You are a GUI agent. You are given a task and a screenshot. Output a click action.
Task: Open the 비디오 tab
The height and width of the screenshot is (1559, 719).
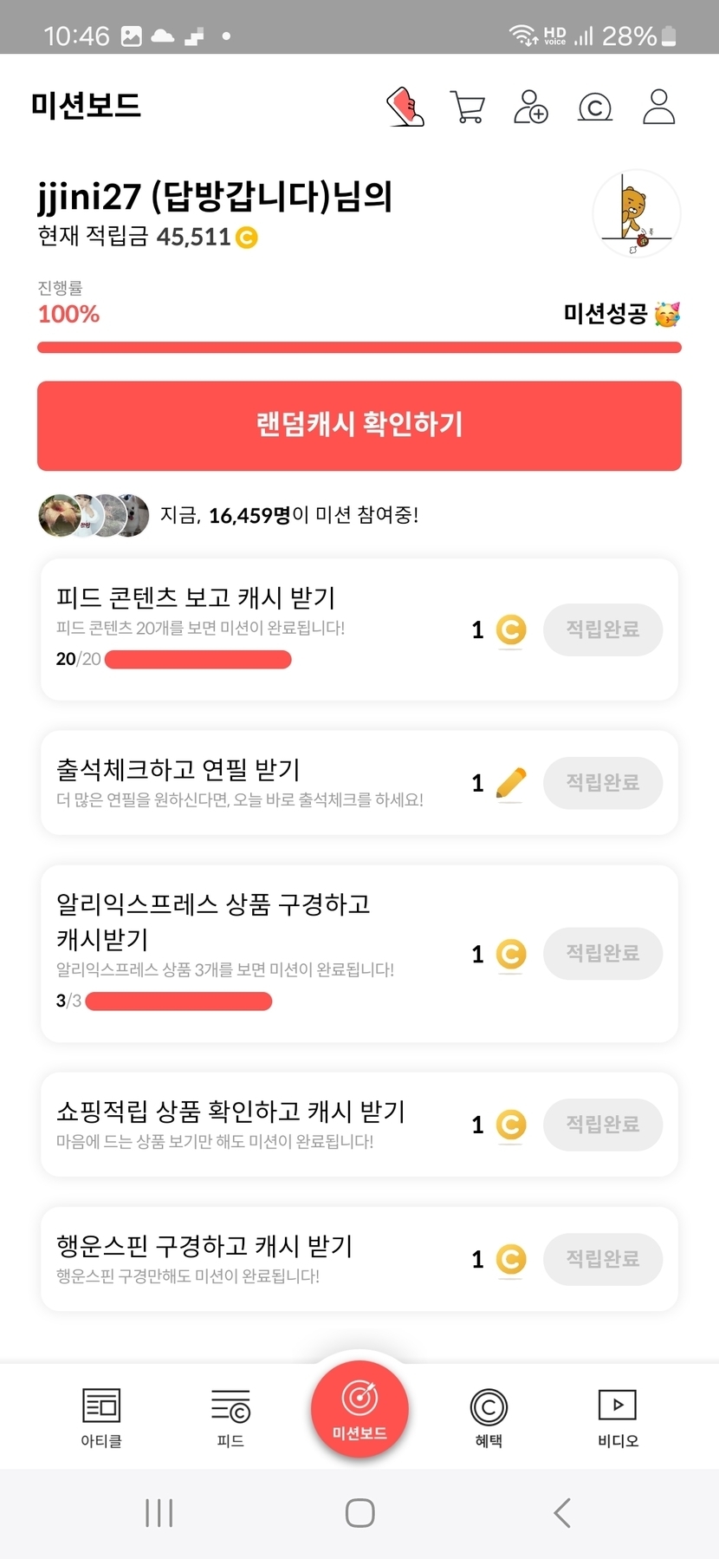618,1417
